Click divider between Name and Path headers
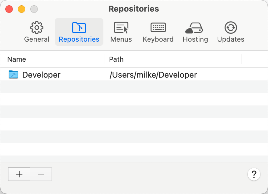Screen dimensions: 268x194 coord(105,59)
